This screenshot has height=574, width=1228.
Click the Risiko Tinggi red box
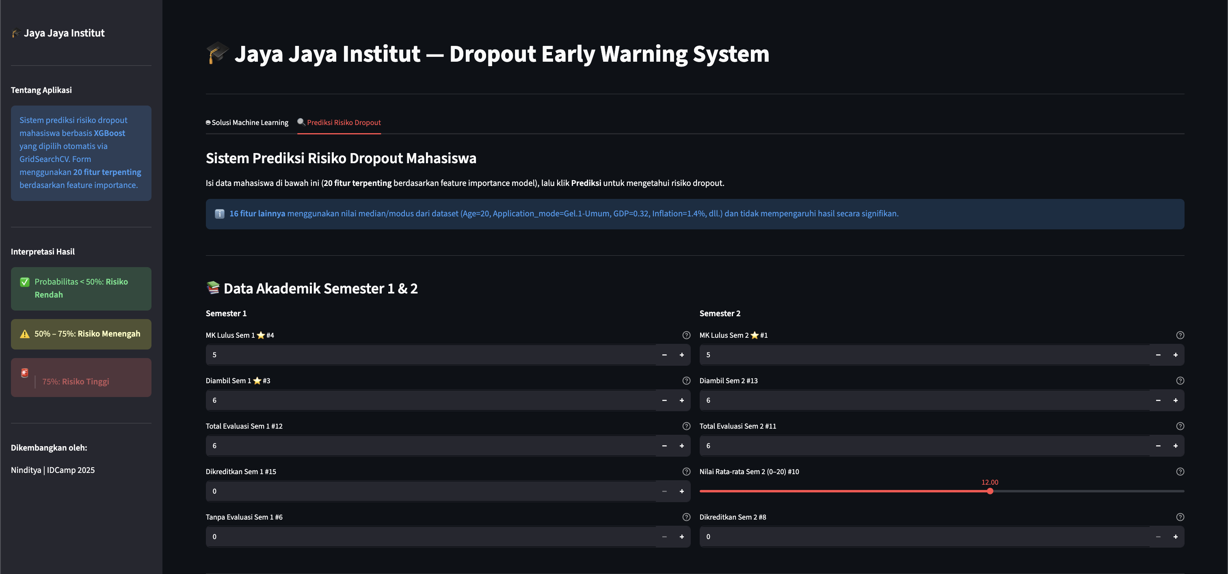pyautogui.click(x=81, y=377)
